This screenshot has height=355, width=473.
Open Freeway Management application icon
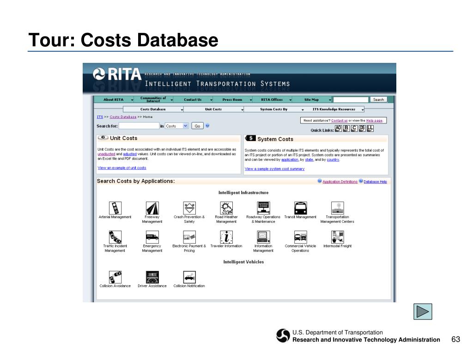pos(152,208)
